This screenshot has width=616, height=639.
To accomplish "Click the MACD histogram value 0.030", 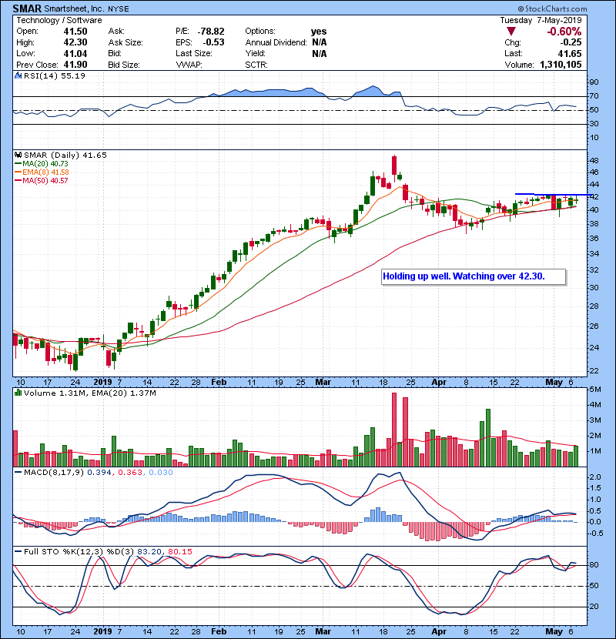I will (x=161, y=473).
